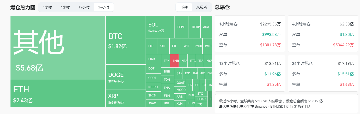The height and width of the screenshot is (114, 360).
Task: Click the 其他 heatmap block
Action: [58, 48]
